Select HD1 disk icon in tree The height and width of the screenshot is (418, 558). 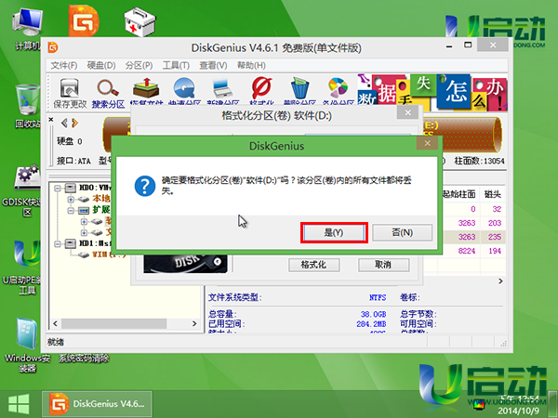(x=71, y=243)
